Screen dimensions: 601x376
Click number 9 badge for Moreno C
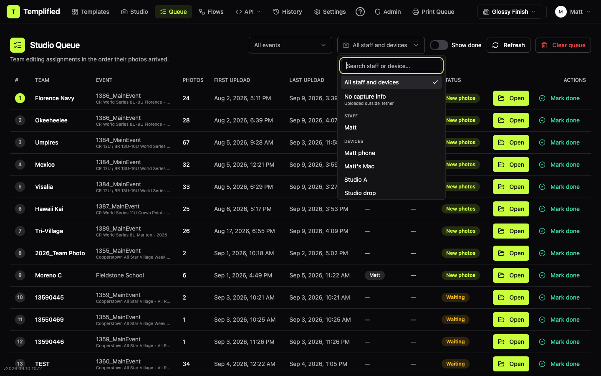[20, 275]
